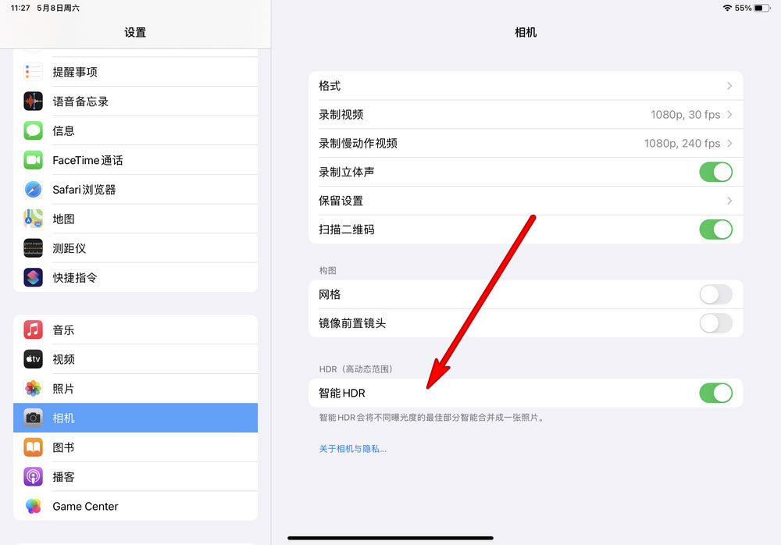Tap the Reminders app icon in sidebar
The width and height of the screenshot is (781, 545).
click(33, 72)
